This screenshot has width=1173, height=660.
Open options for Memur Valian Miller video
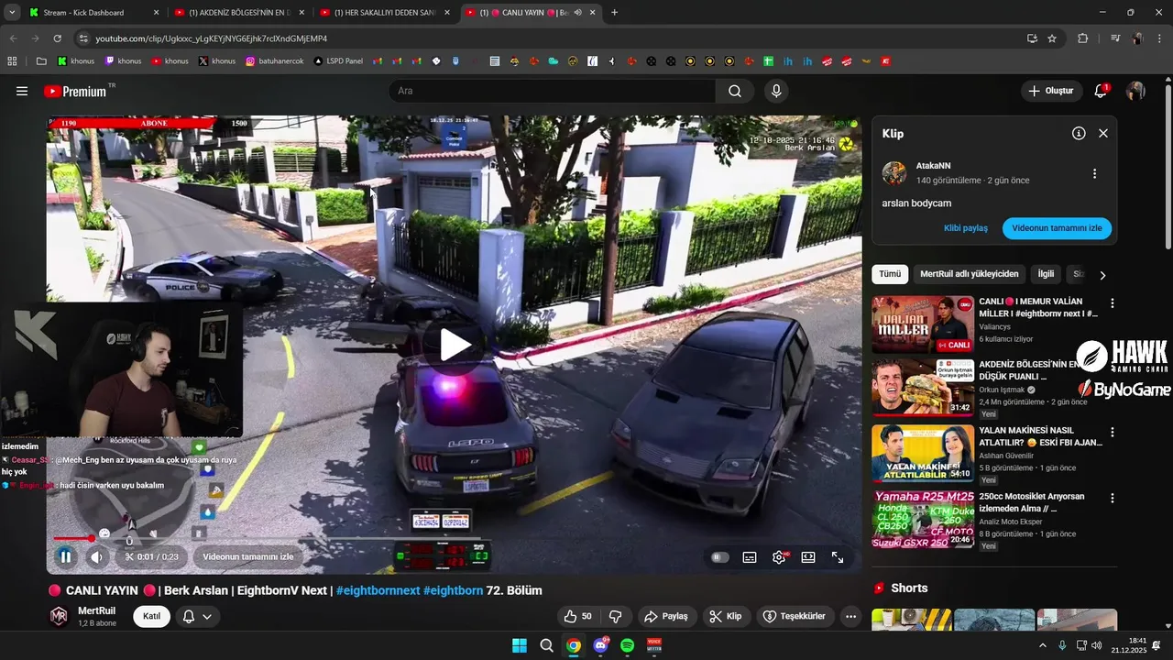pyautogui.click(x=1113, y=302)
